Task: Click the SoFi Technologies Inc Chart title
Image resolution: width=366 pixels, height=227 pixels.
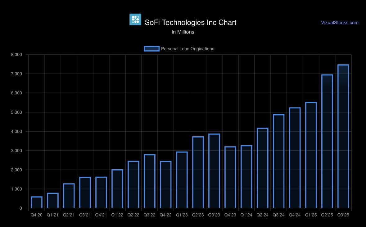Action: point(191,22)
